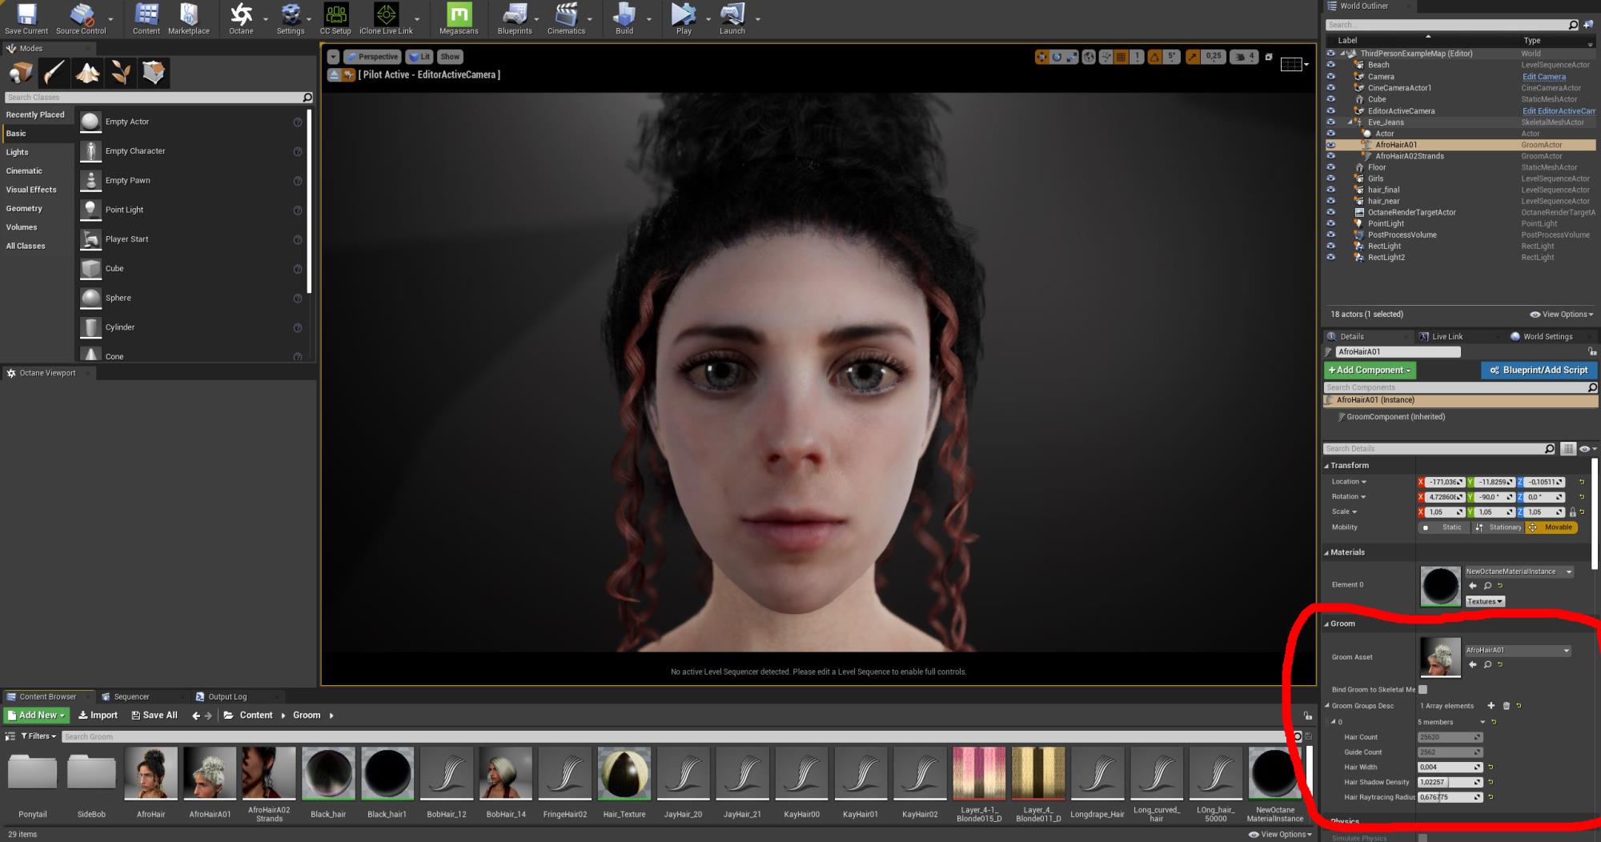
Task: Open the Perspective view dropdown
Action: point(372,57)
